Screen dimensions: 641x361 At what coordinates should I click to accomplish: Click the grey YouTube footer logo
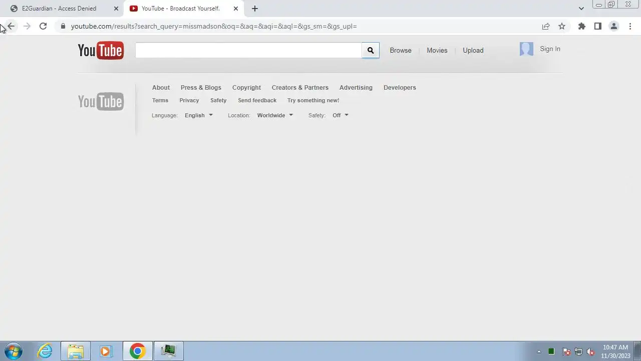(101, 102)
